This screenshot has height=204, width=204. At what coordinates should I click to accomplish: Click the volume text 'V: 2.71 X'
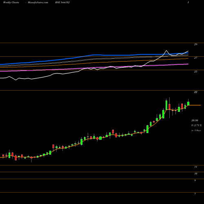tap(197, 125)
